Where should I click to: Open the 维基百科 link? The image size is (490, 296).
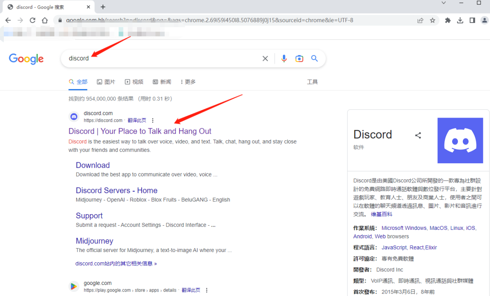(x=381, y=214)
